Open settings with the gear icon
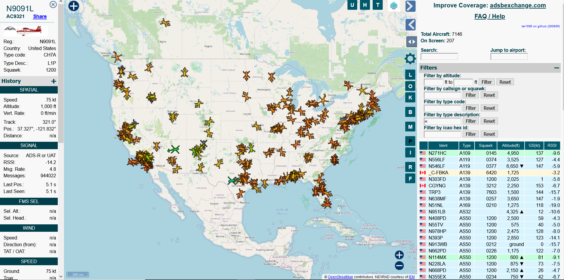Image resolution: width=564 pixels, height=280 pixels. 410,59
